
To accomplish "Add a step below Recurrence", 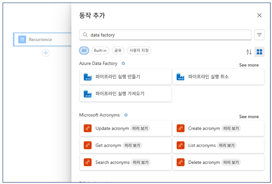I will (46, 53).
